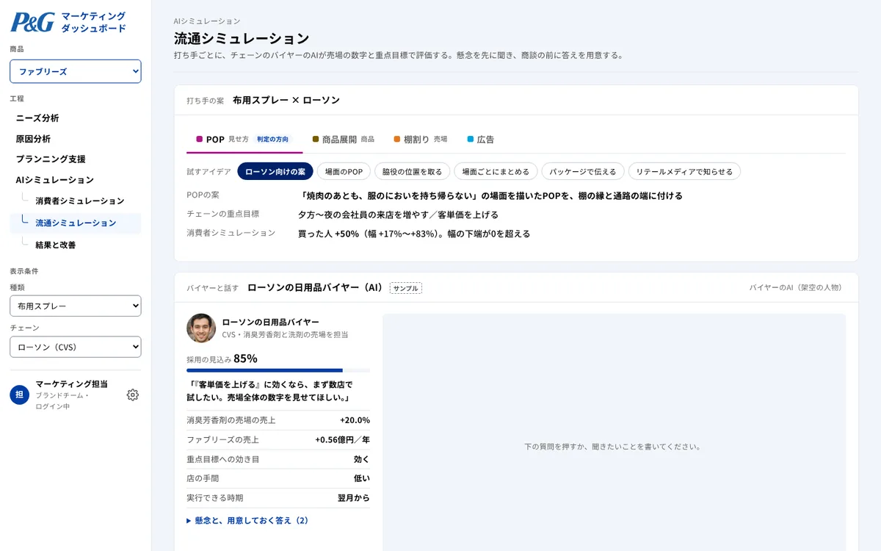Switch to the POP 見せ方 tab
The image size is (881, 551).
click(x=244, y=139)
